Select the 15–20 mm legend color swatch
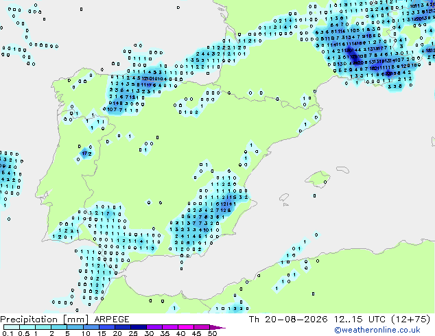The width and height of the screenshot is (435, 336). point(106,327)
